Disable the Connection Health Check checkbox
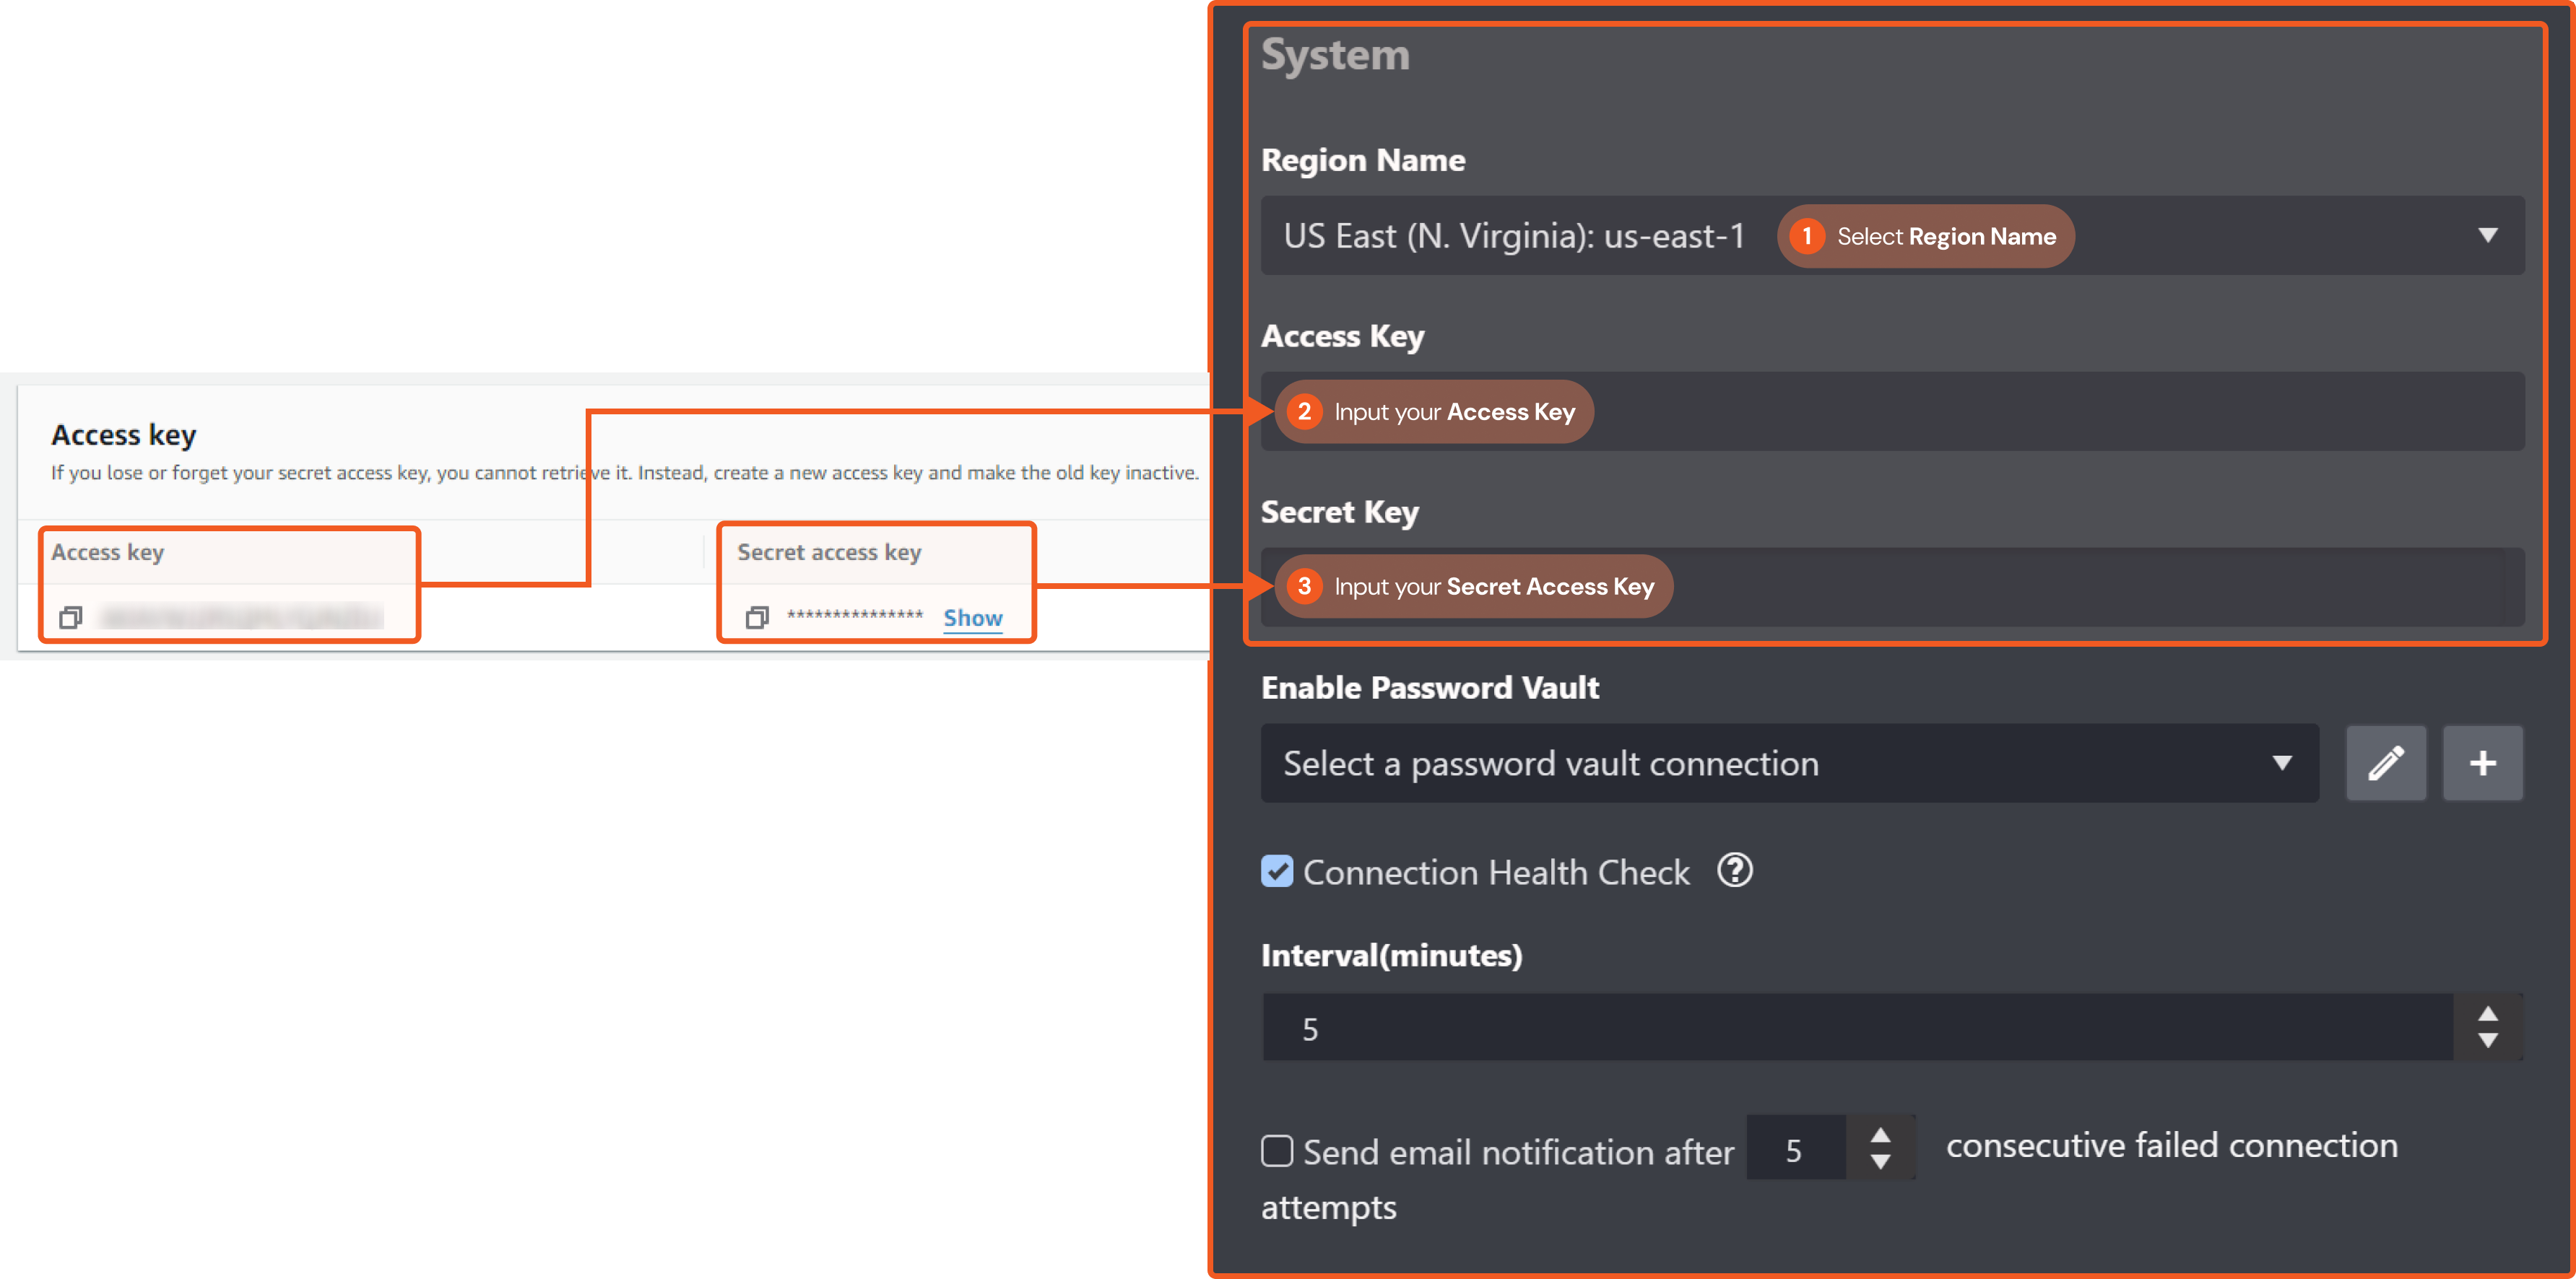2576x1279 pixels. (x=1277, y=871)
